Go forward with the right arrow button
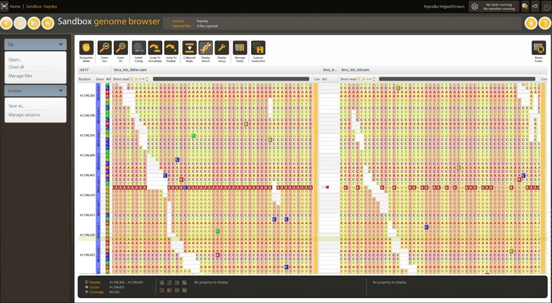 click(20, 23)
